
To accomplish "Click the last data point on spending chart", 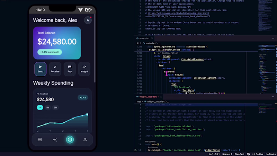I will coord(87,114).
